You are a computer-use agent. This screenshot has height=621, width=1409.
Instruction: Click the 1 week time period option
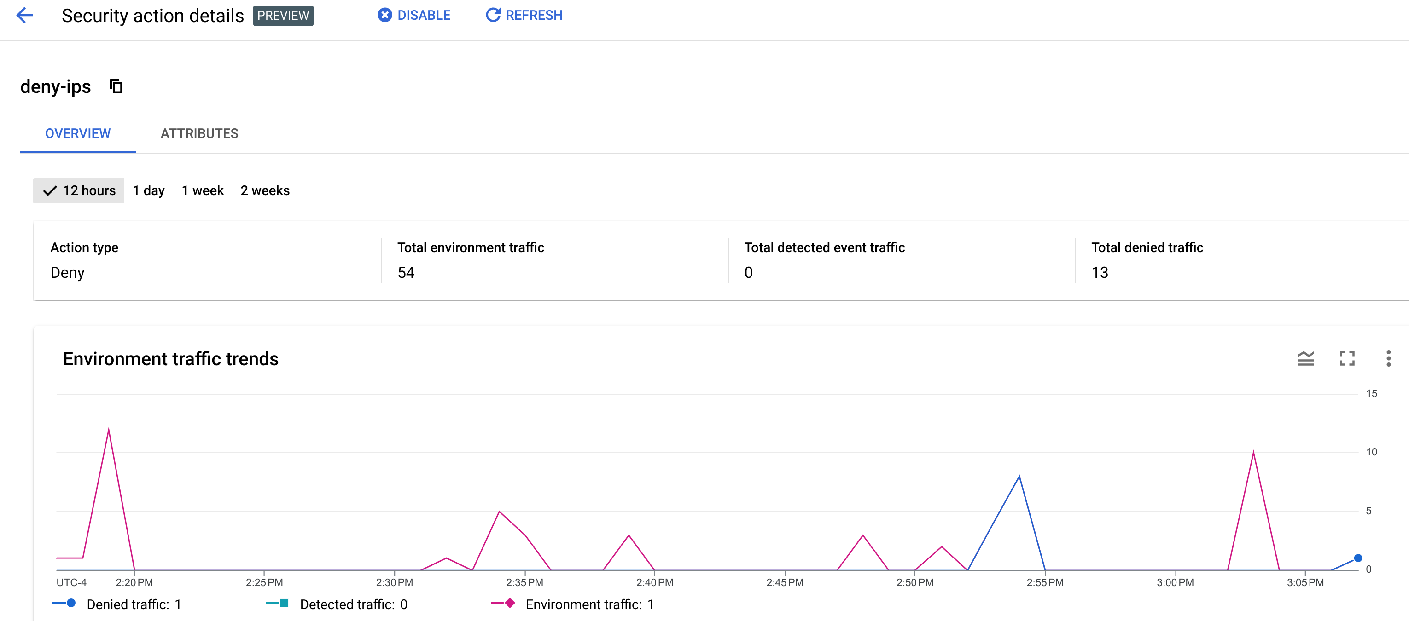click(202, 190)
